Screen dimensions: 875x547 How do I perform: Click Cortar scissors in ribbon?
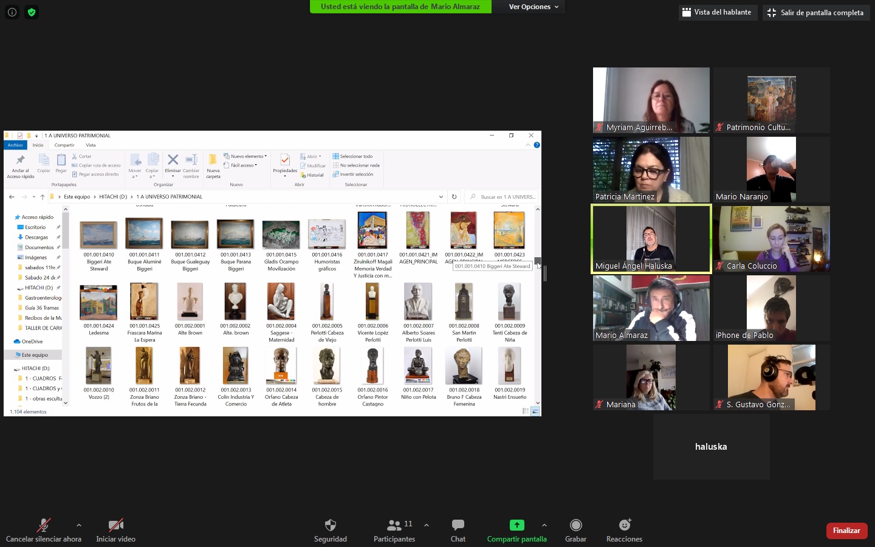pos(81,156)
